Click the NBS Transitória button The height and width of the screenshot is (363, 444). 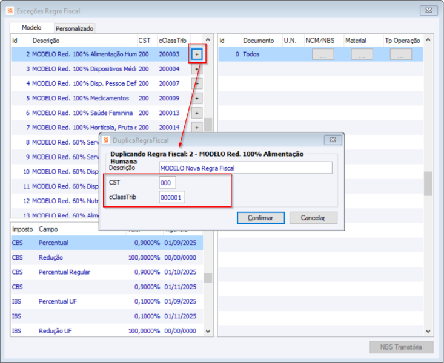click(401, 347)
